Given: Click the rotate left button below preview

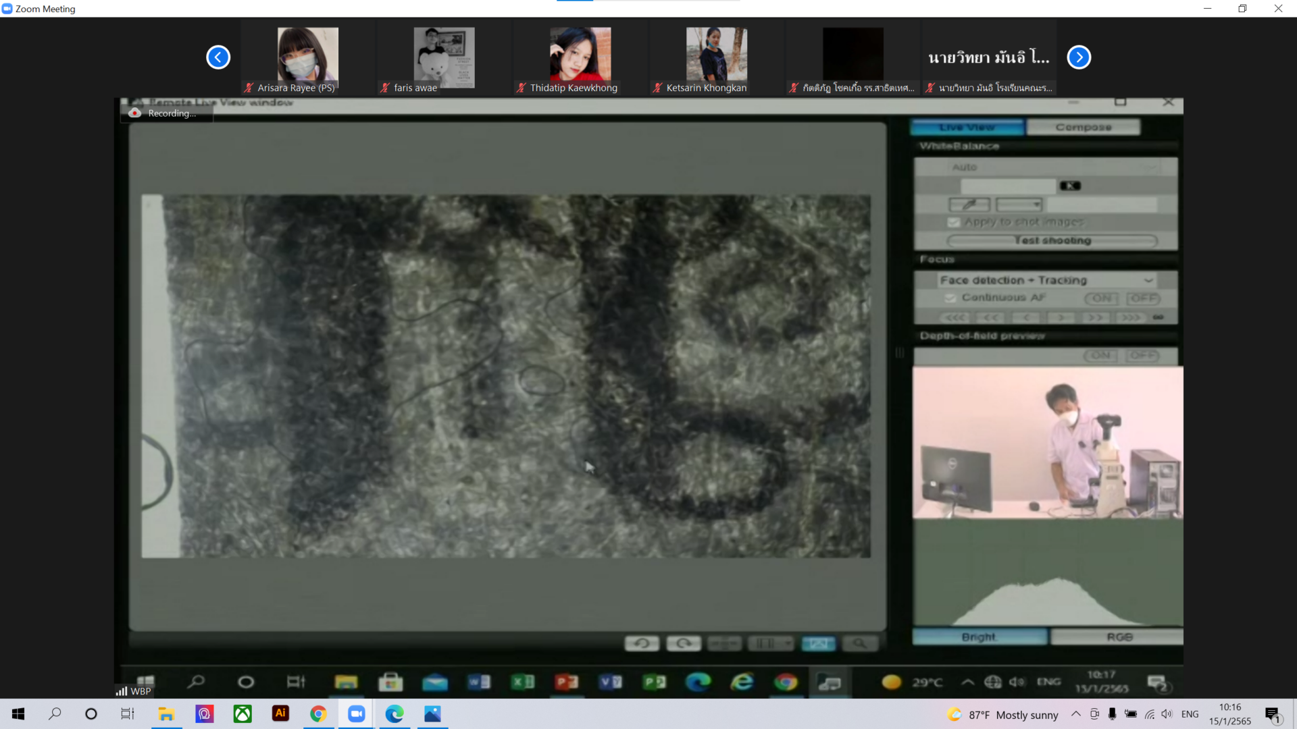Looking at the screenshot, I should pyautogui.click(x=642, y=643).
